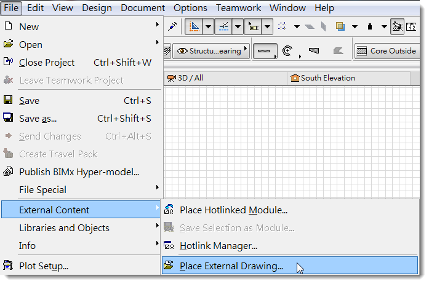Click the Hotlink Manager icon
The width and height of the screenshot is (429, 284).
169,245
